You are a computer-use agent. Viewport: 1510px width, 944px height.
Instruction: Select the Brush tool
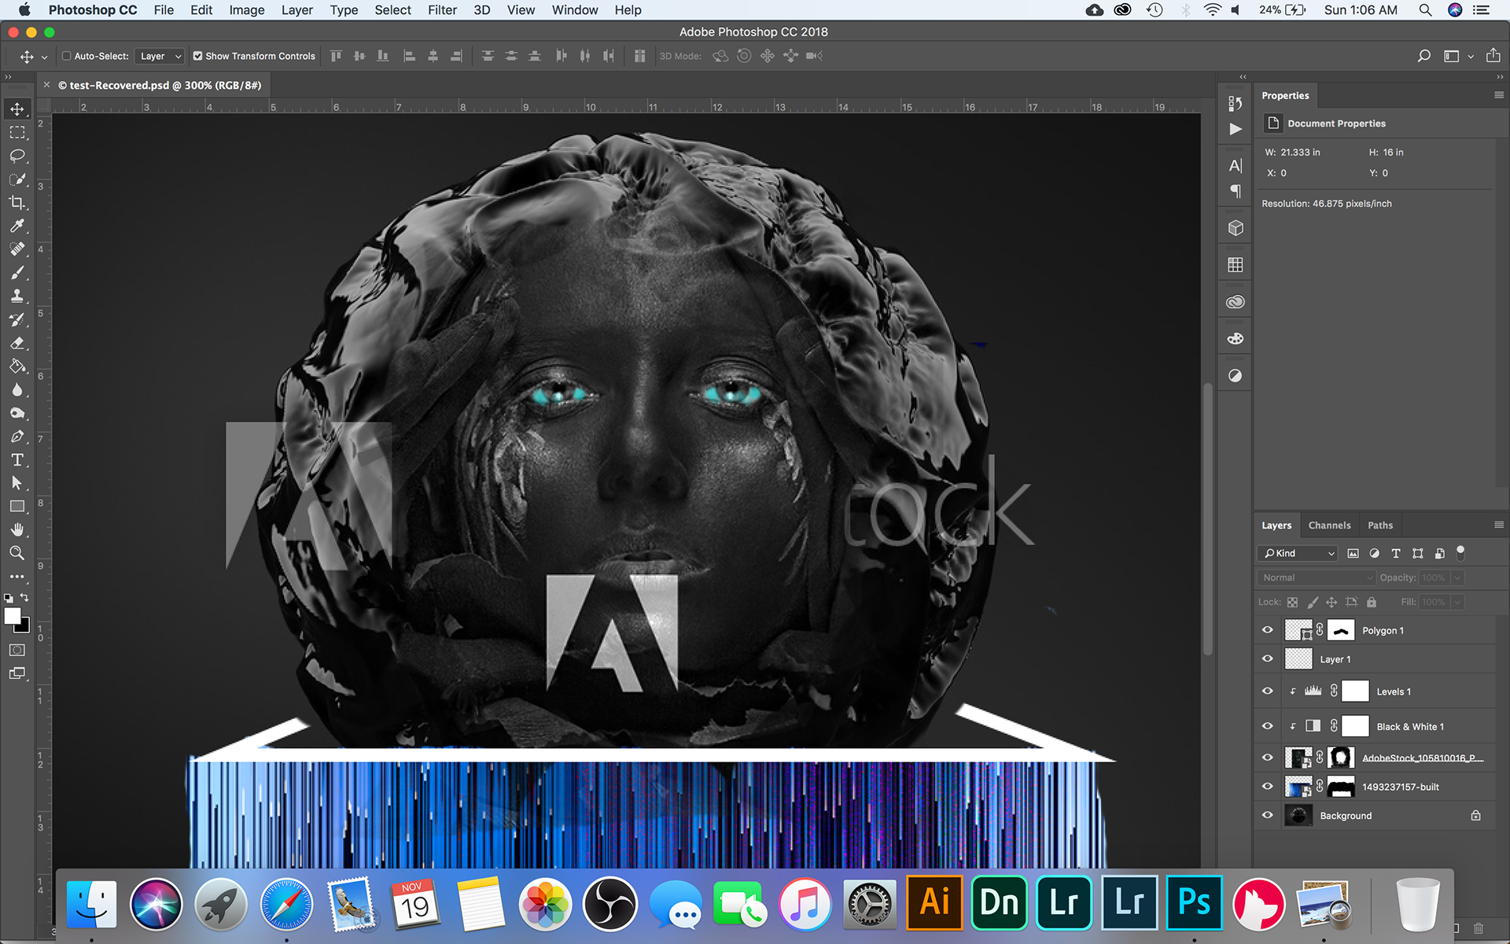tap(17, 273)
